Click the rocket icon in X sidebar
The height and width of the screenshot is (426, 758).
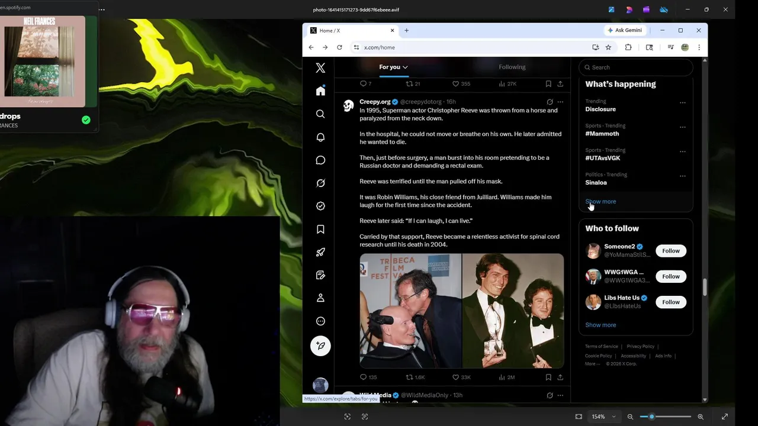pyautogui.click(x=320, y=252)
